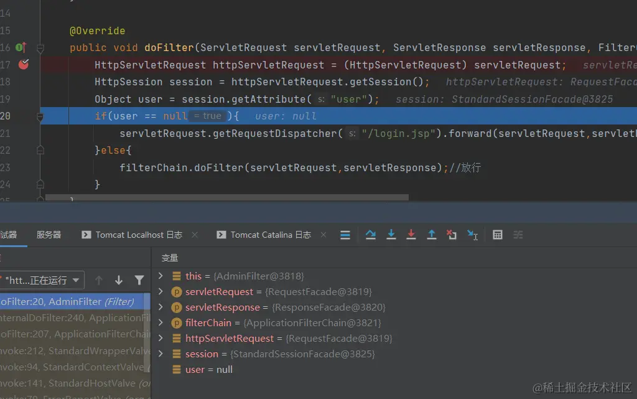
Task: Close the Tomcat Localhost 日志 tab
Action: (195, 235)
